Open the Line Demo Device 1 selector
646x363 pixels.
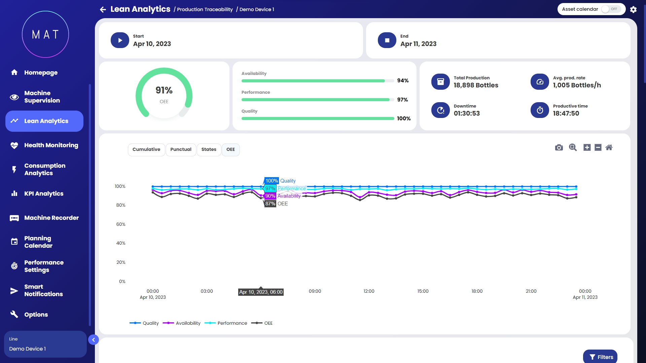(45, 344)
